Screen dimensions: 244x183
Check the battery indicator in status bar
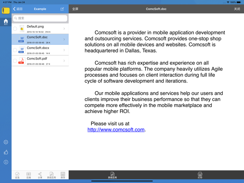tap(239, 2)
